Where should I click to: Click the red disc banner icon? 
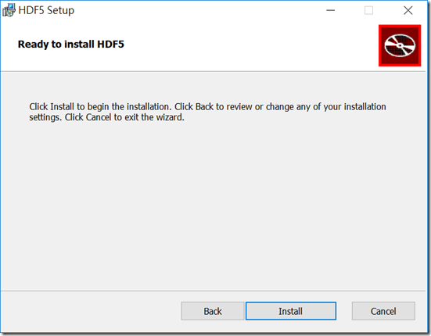[x=400, y=45]
